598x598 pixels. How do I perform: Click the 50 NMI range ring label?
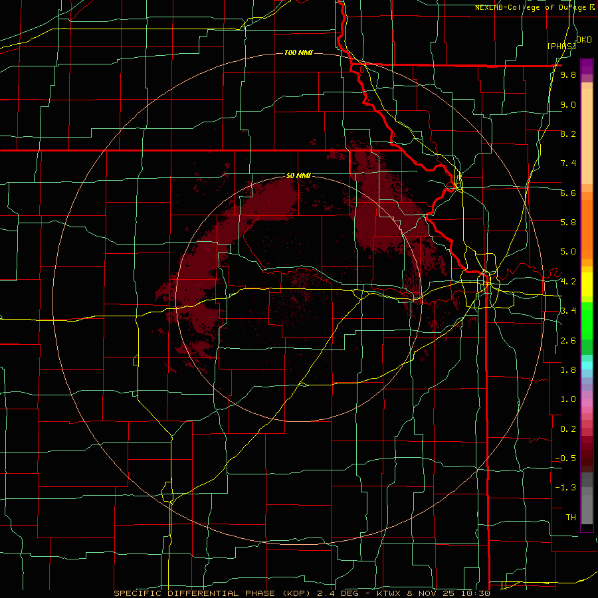click(298, 175)
